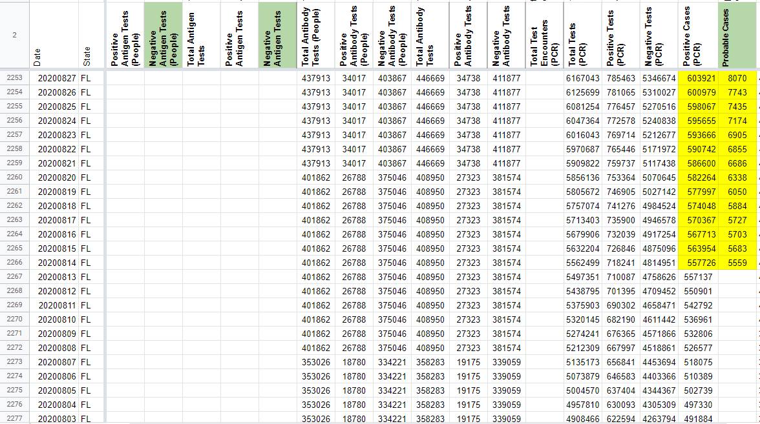Select cell 4908466 in row 2277
The width and height of the screenshot is (760, 424).
click(583, 418)
